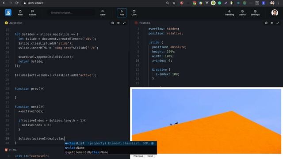Click 'function next(){' code line
Viewport: 283px width, 159px height.
29,107
